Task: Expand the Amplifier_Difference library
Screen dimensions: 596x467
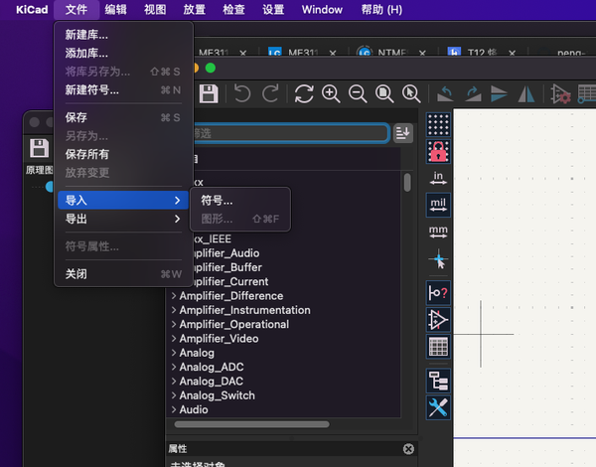Action: click(x=174, y=296)
